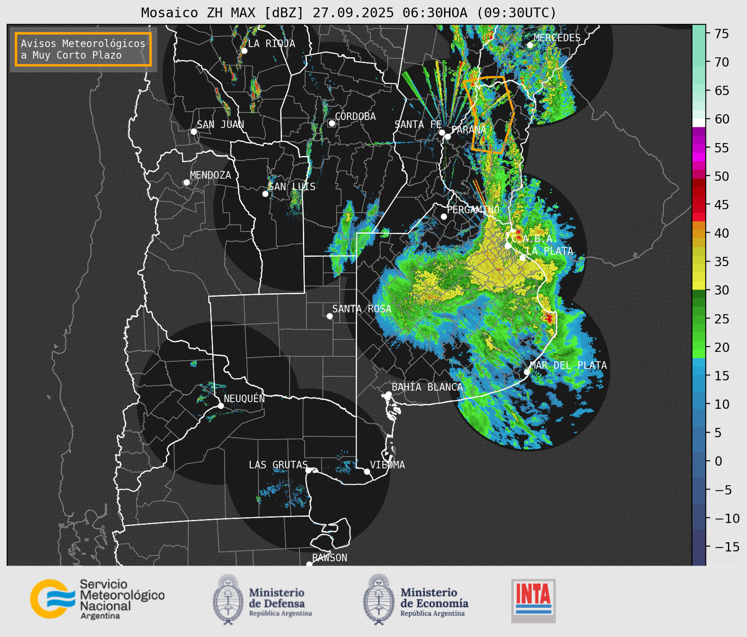
Task: Click the Mar del Plata city marker dot
Action: (527, 372)
